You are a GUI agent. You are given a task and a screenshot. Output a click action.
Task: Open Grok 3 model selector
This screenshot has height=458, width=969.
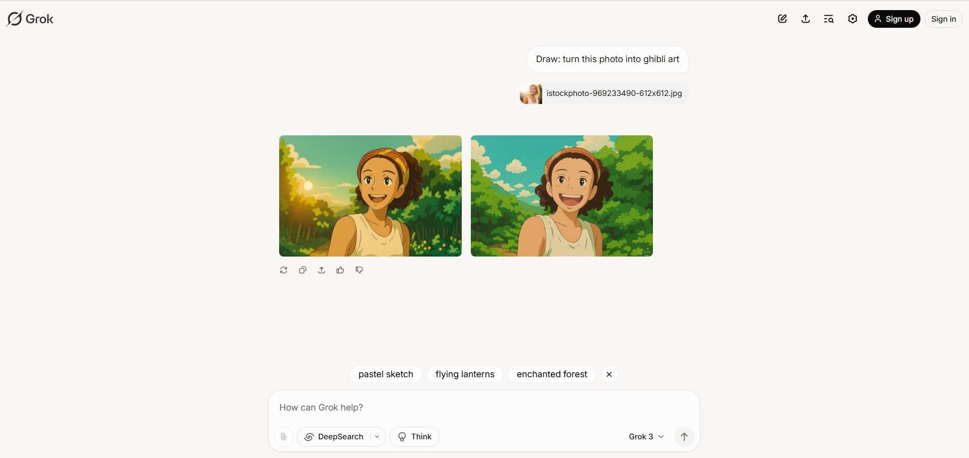(646, 437)
